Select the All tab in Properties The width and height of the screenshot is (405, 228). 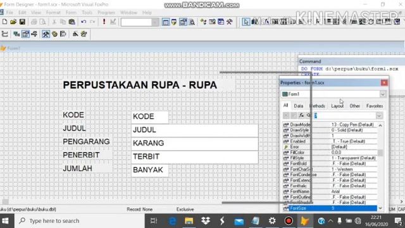[285, 106]
